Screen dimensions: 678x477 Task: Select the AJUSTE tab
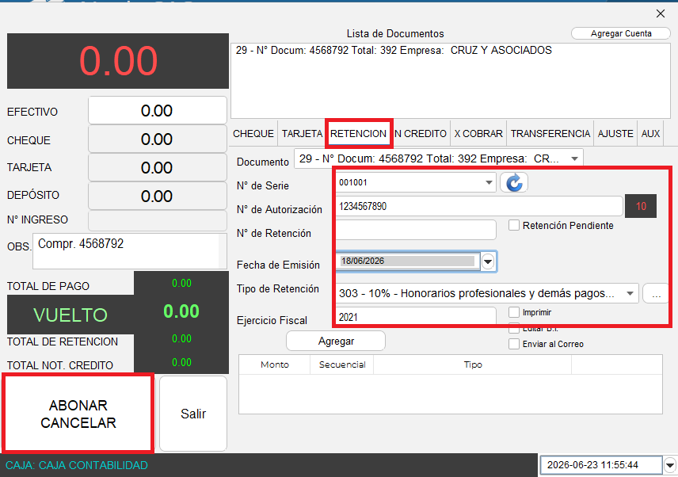pos(615,134)
